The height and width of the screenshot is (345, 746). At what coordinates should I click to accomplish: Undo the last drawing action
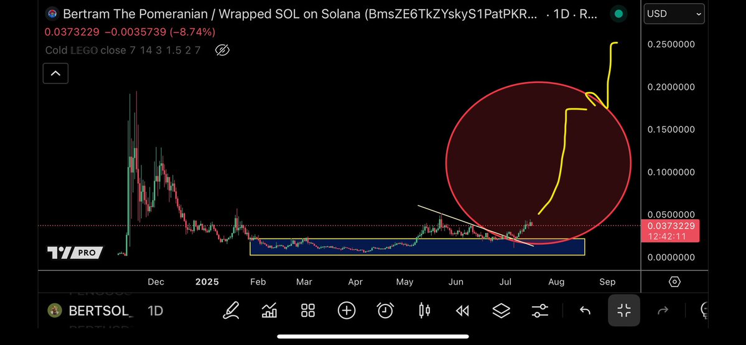coord(585,311)
